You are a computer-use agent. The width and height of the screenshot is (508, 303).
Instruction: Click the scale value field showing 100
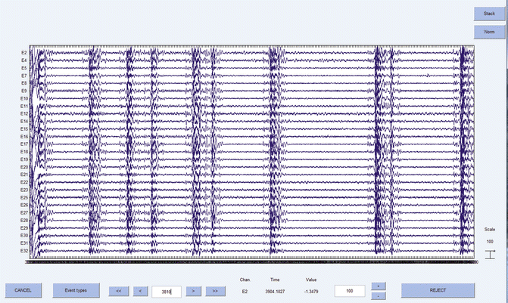tap(350, 290)
